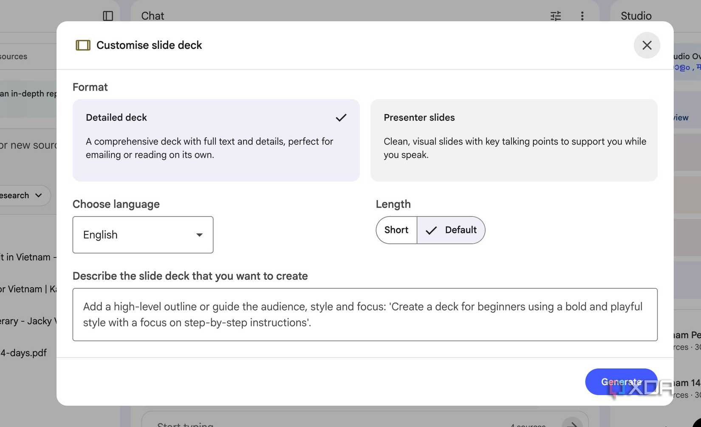Screen dimensions: 701x427
Task: Click the slide deck icon in dialog header
Action: tap(83, 45)
